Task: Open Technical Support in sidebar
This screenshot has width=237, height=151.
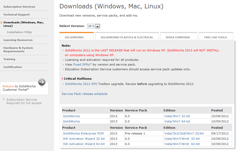Action: (x=17, y=14)
